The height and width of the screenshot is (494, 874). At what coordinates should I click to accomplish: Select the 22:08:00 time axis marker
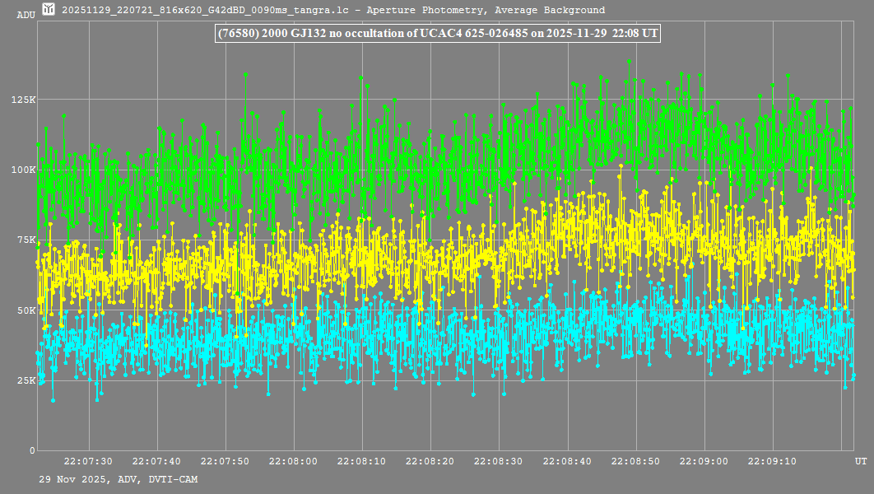click(294, 462)
